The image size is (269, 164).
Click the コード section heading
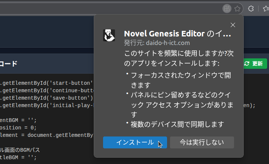(x=8, y=64)
